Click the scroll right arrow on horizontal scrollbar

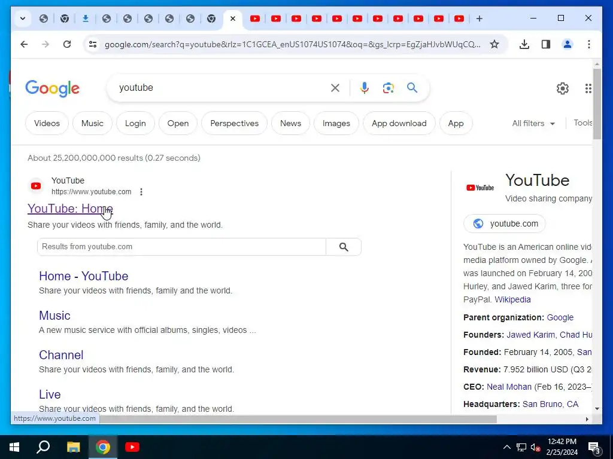(x=587, y=419)
